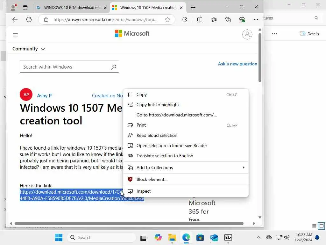
Task: Choose Inspect from the context menu
Action: [x=186, y=191]
